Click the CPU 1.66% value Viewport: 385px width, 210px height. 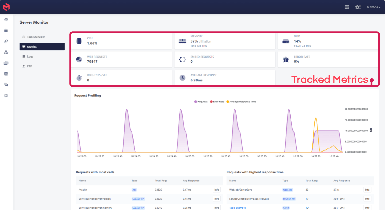pyautogui.click(x=92, y=43)
